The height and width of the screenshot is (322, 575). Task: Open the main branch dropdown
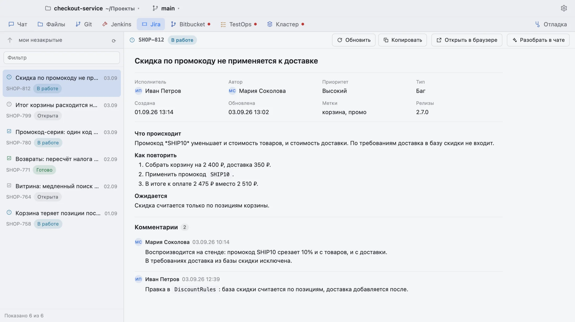pos(166,8)
